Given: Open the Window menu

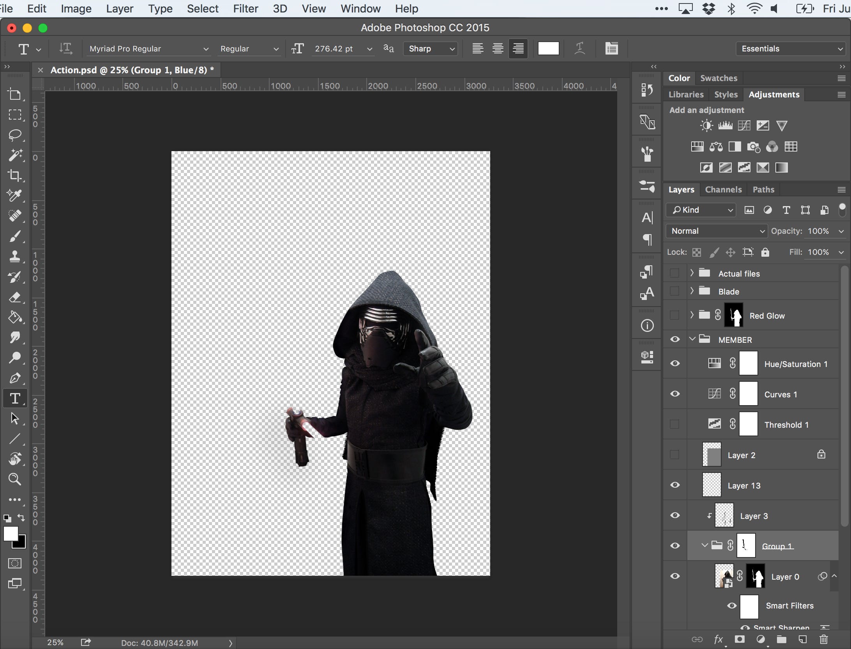Looking at the screenshot, I should [360, 9].
